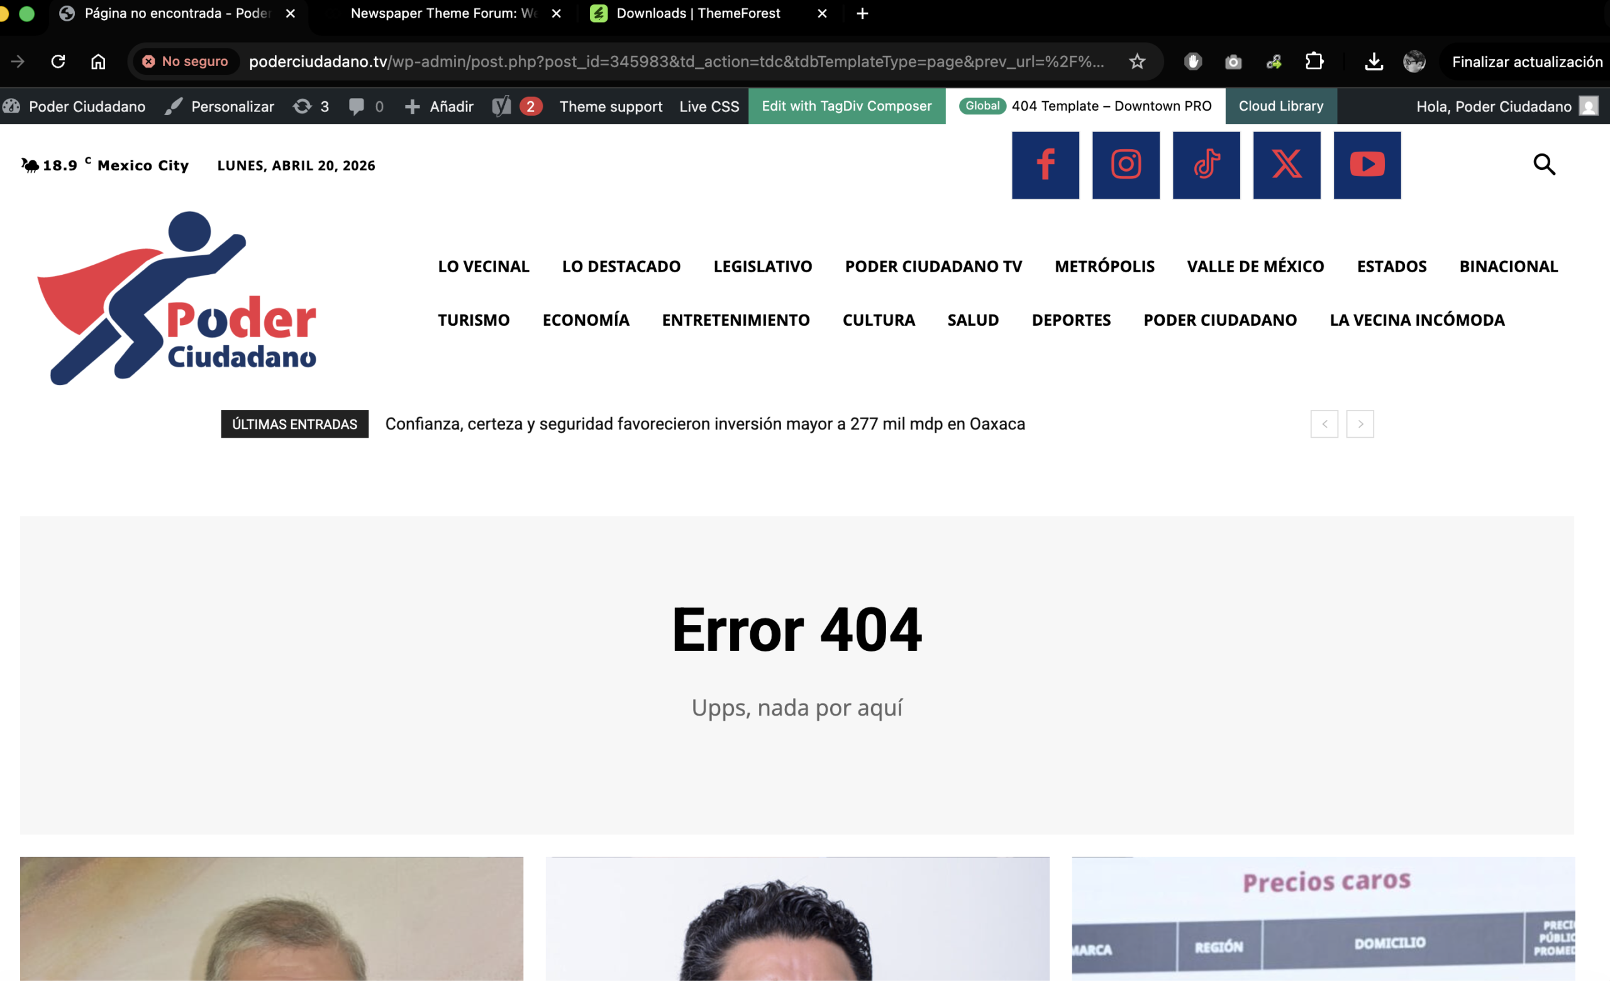Open a new browser tab
1610x981 pixels.
(x=862, y=14)
